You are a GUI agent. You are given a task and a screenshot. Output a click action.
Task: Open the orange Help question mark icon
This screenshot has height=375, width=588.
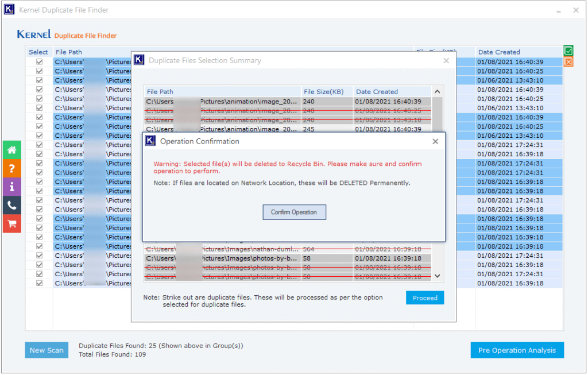[11, 168]
